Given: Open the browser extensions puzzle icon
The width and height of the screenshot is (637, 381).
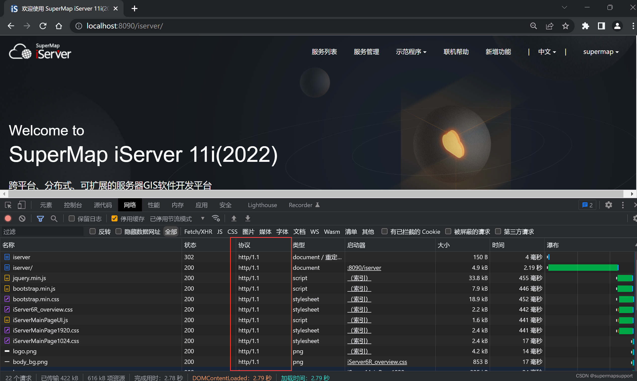Looking at the screenshot, I should 585,26.
